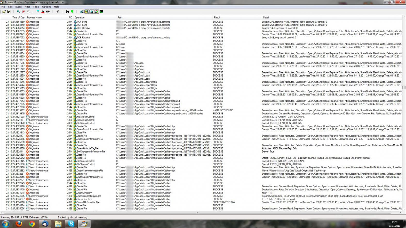This screenshot has width=406, height=228.
Task: Open the Filter funnel toolbar icon
Action: click(x=38, y=12)
